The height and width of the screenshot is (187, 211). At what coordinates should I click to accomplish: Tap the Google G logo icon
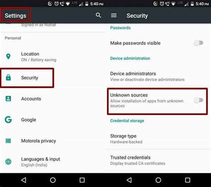click(x=8, y=119)
